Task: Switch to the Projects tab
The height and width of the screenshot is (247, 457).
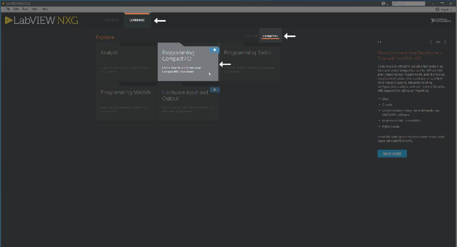Action: pos(112,20)
